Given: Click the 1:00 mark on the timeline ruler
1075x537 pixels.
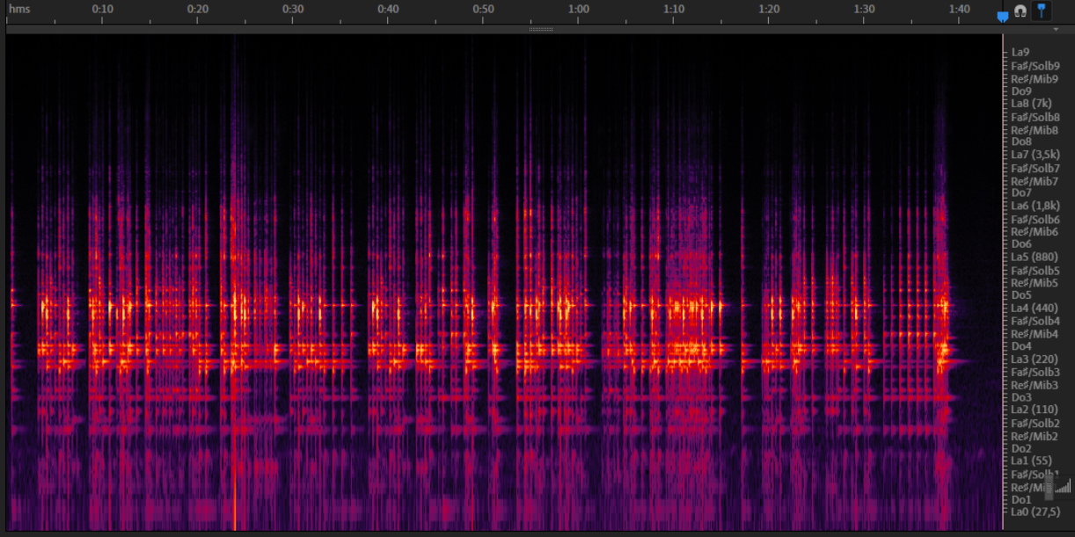Looking at the screenshot, I should click(578, 9).
